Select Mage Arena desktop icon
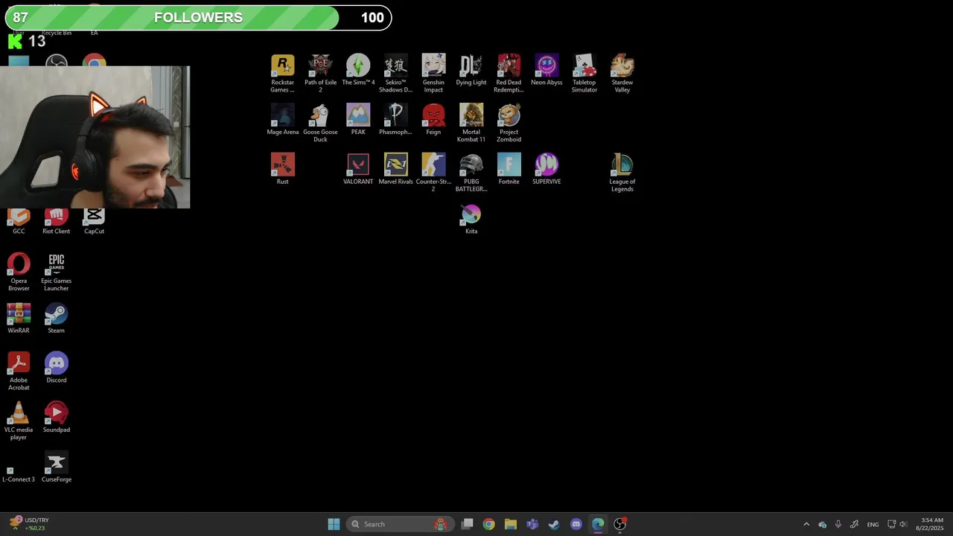This screenshot has width=953, height=536. [x=282, y=119]
